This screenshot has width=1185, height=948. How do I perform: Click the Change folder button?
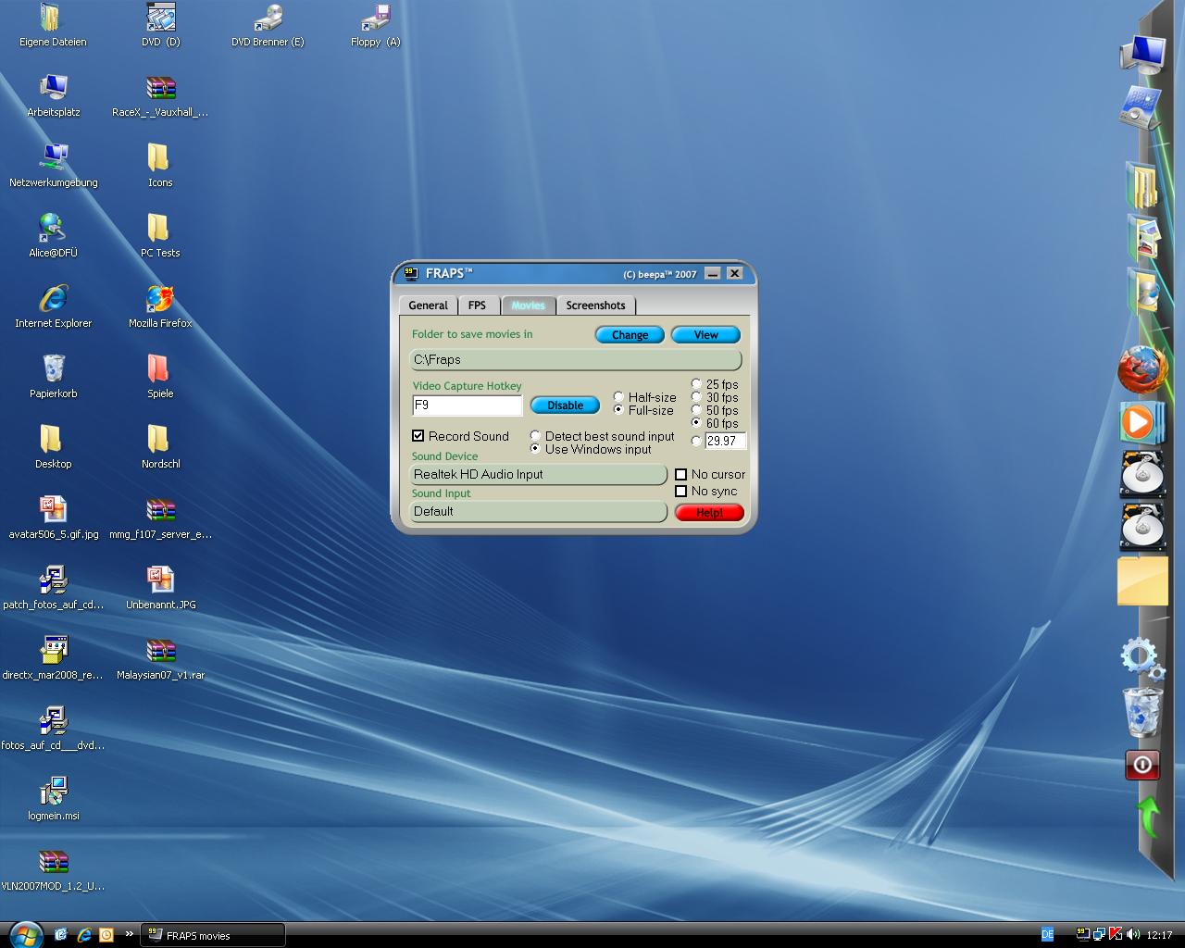click(x=630, y=335)
